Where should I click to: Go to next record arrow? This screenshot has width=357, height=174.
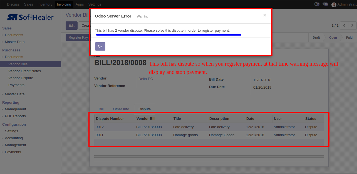coord(352,26)
